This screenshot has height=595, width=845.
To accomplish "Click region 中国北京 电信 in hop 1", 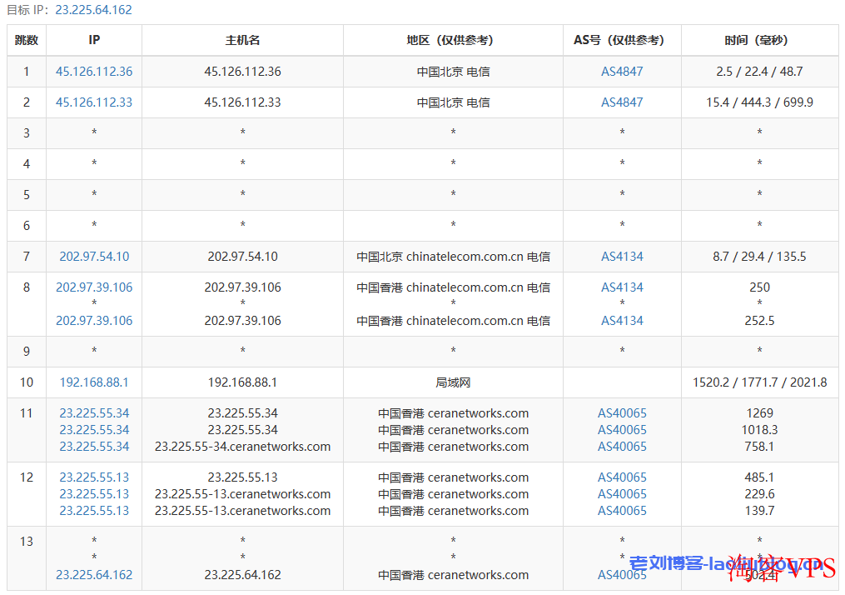I will pyautogui.click(x=453, y=71).
